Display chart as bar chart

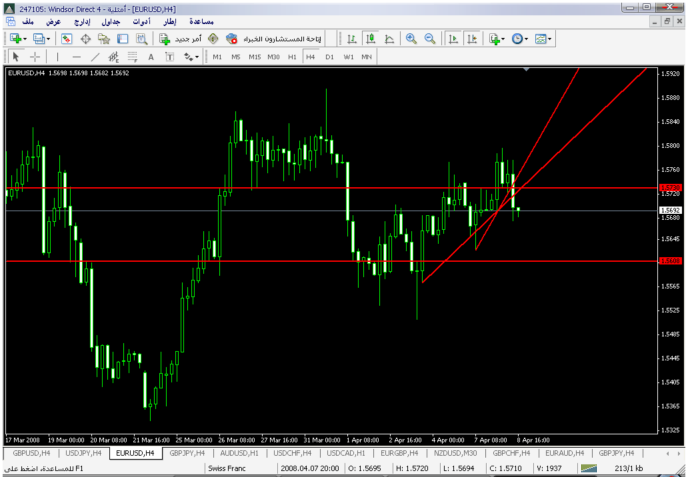point(352,39)
